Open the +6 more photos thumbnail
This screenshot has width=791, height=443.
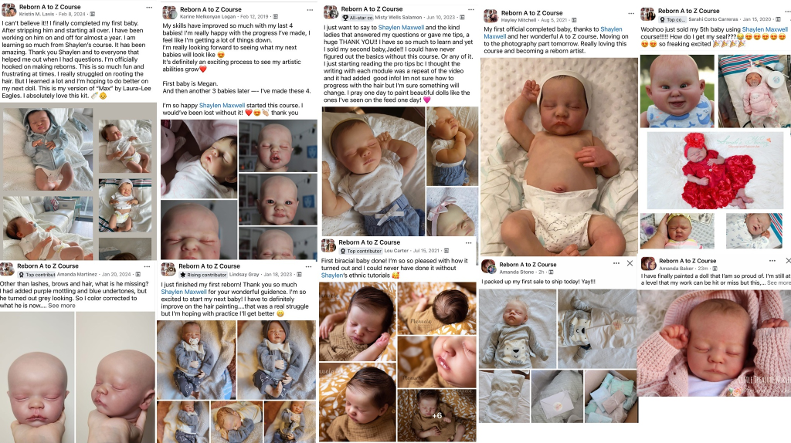coord(437,415)
